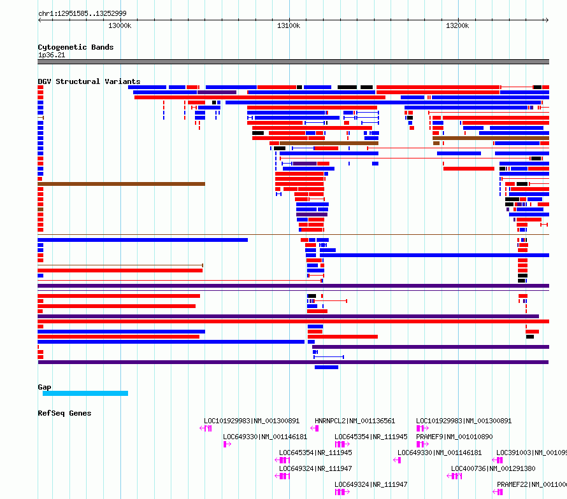Click the ruler's left-pointing arrowhead
Viewport: 567px width, 499px height.
(x=39, y=20)
